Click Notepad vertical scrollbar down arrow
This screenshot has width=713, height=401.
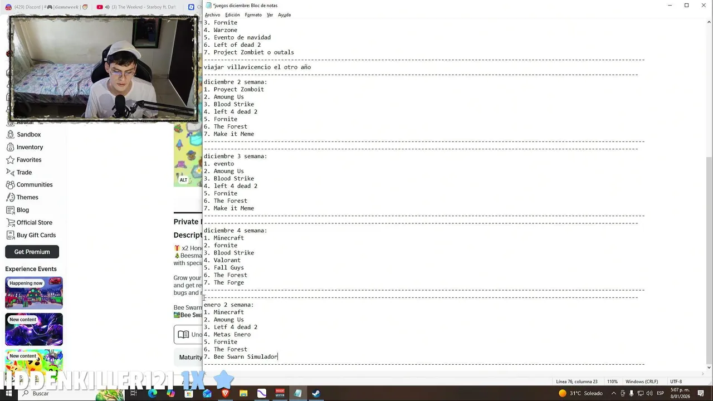click(709, 367)
